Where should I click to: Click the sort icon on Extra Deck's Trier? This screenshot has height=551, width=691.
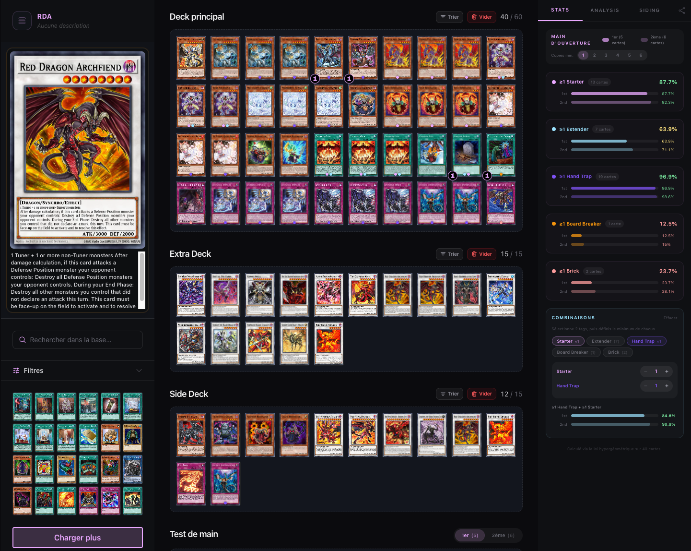(x=443, y=254)
